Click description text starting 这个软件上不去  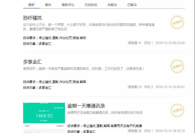tap(89, 27)
